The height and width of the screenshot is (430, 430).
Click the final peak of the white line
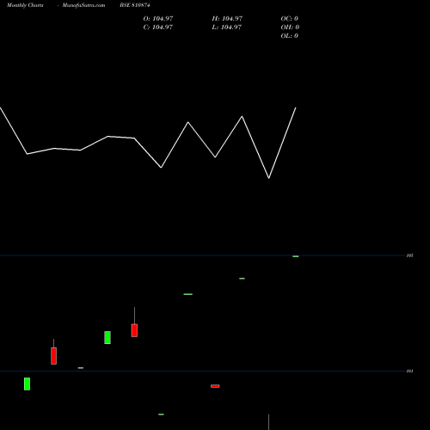point(296,107)
